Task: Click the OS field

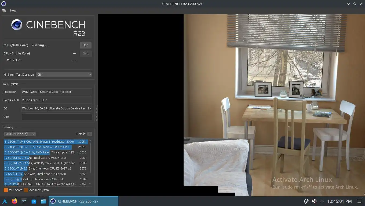Action: click(x=57, y=108)
